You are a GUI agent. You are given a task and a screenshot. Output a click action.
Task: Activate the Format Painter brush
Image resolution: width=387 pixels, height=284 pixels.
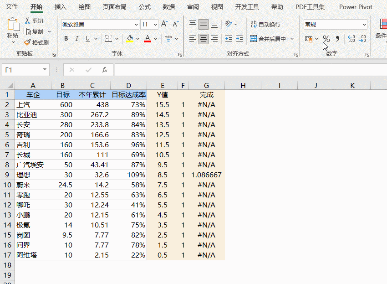click(27, 42)
